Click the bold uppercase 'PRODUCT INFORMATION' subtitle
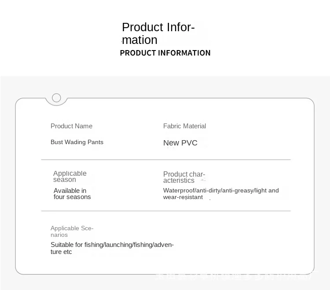This screenshot has width=330, height=290. [165, 53]
